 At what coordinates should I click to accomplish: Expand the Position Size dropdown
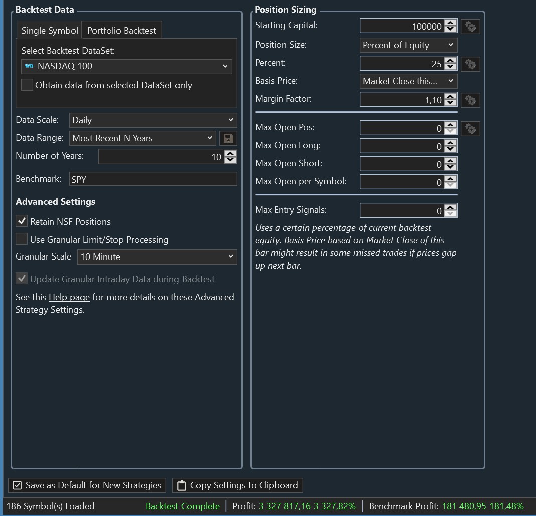[x=408, y=45]
